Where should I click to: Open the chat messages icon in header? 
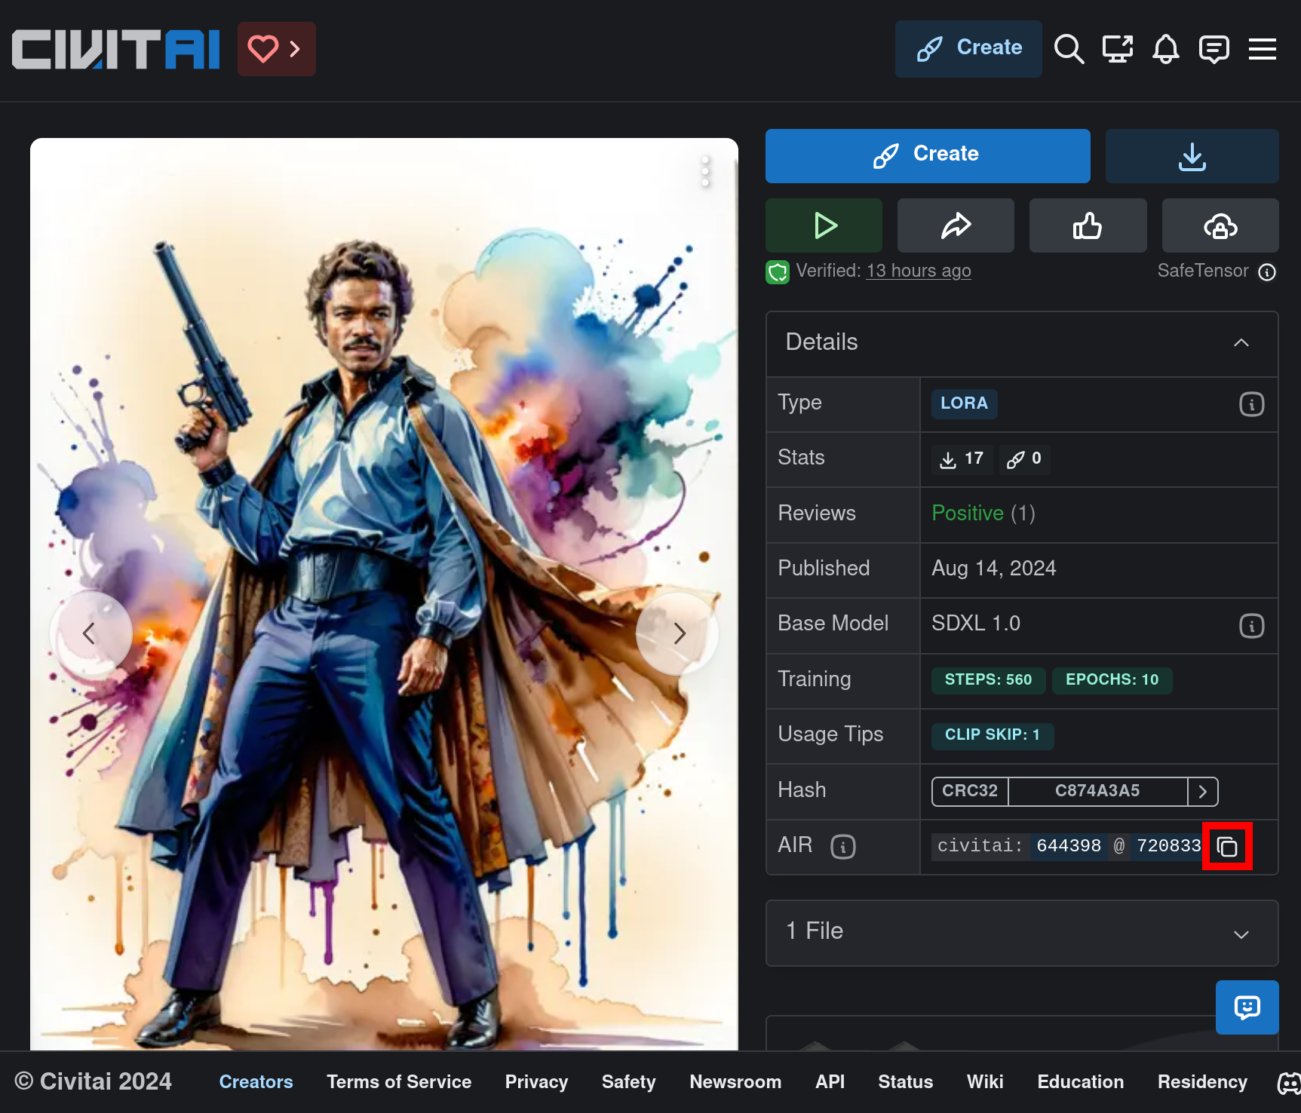point(1214,49)
